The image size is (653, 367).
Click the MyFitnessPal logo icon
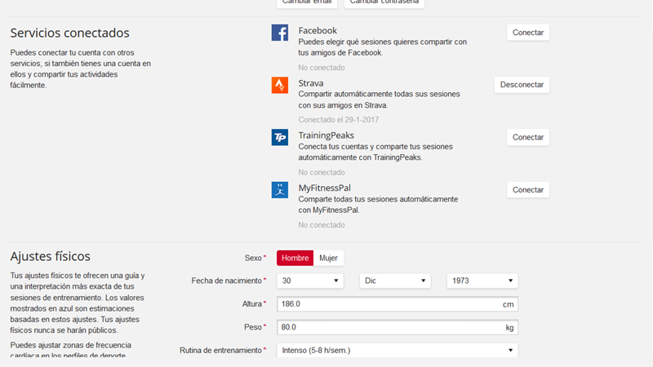280,190
